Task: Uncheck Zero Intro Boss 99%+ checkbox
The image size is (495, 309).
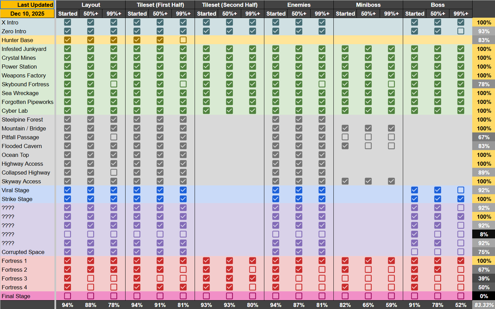Action: (461, 31)
